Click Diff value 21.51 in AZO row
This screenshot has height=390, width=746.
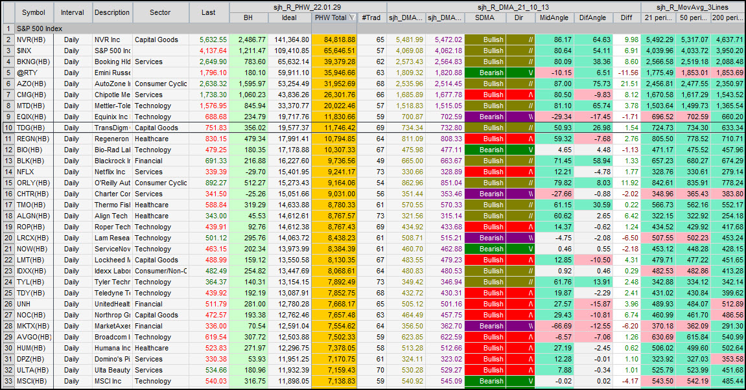(x=627, y=83)
